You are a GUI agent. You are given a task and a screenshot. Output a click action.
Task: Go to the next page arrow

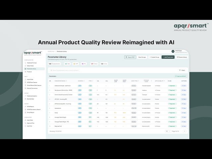[x=185, y=131]
